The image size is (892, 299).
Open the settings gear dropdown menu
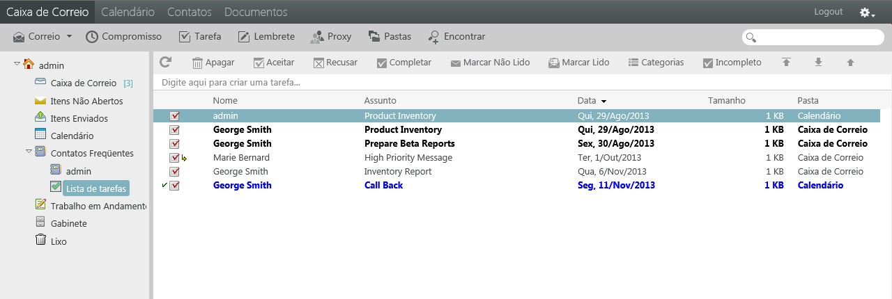click(867, 13)
